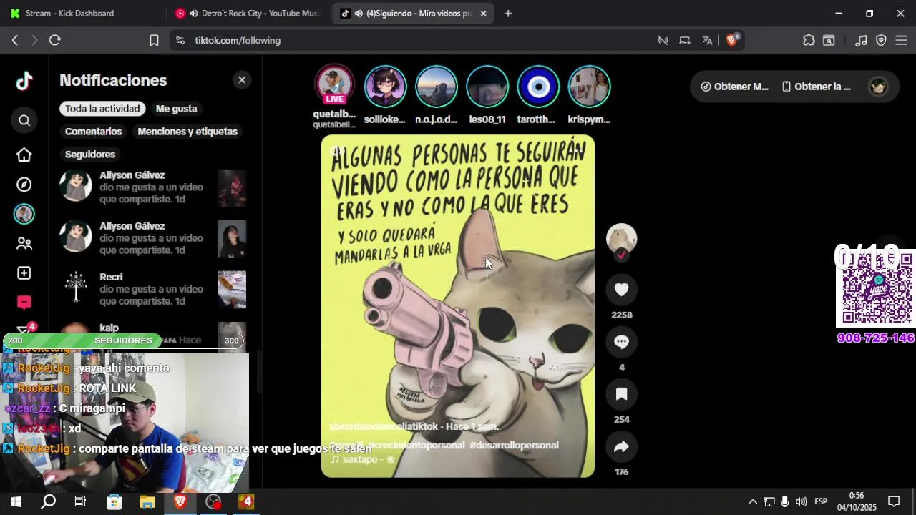Viewport: 916px width, 515px height.
Task: Open site settings icon in address bar
Action: pos(180,40)
